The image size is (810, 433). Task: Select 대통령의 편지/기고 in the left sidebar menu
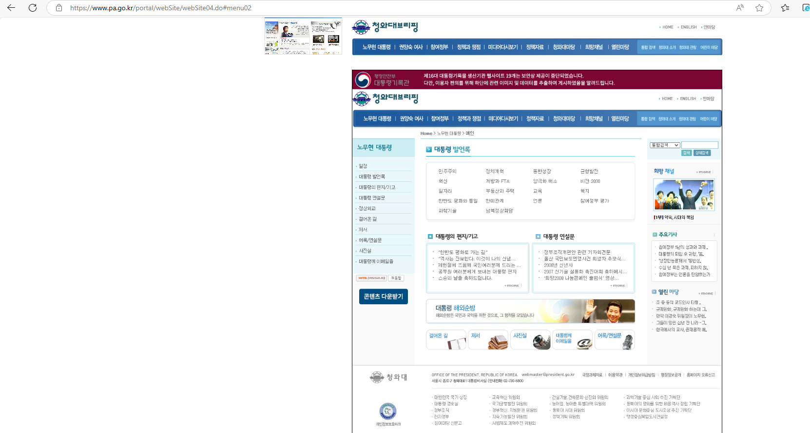(x=377, y=187)
